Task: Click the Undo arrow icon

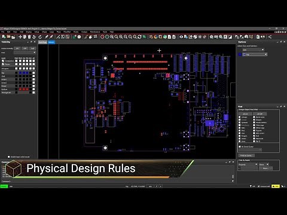Action: click(x=34, y=37)
